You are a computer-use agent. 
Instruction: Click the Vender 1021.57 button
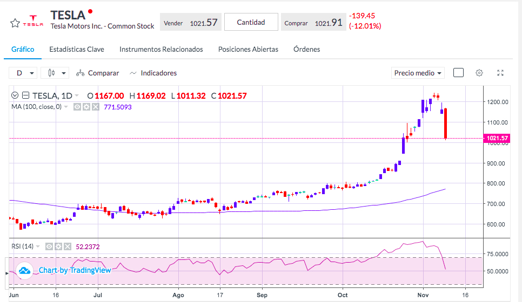point(190,22)
